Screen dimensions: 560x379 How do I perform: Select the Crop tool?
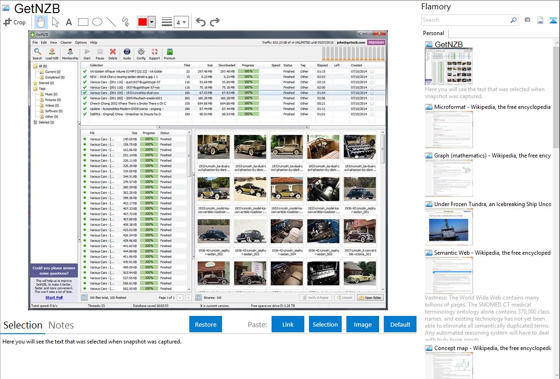pyautogui.click(x=14, y=22)
